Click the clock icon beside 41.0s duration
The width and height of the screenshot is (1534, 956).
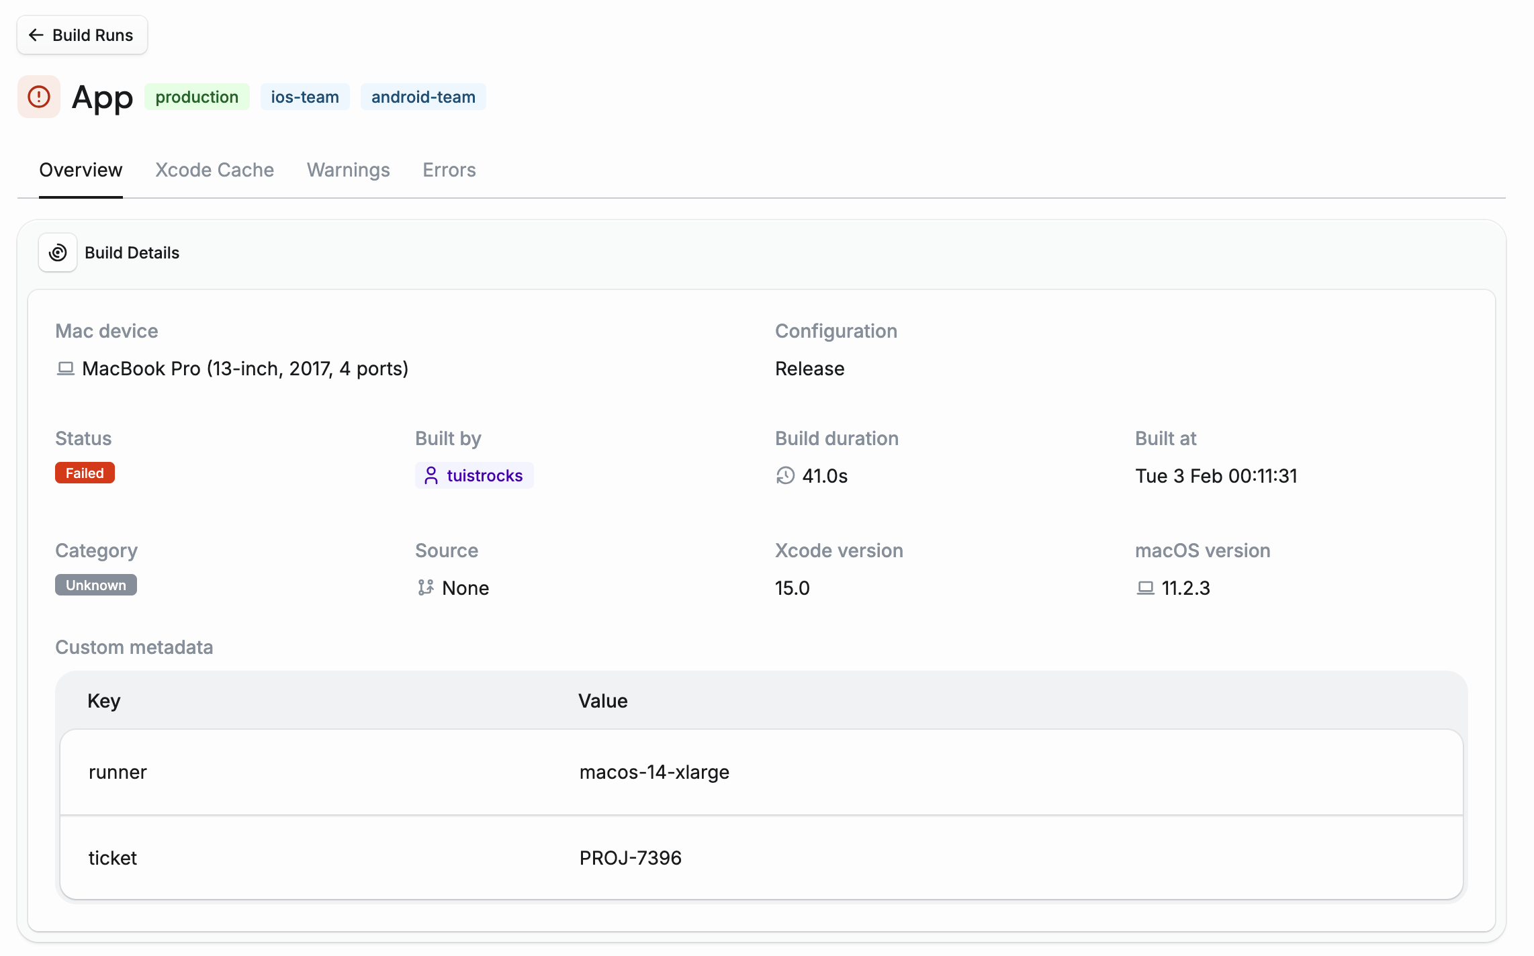(x=783, y=476)
